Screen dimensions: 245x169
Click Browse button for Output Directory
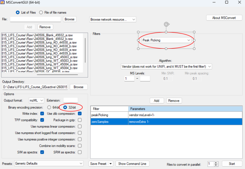click(78, 87)
